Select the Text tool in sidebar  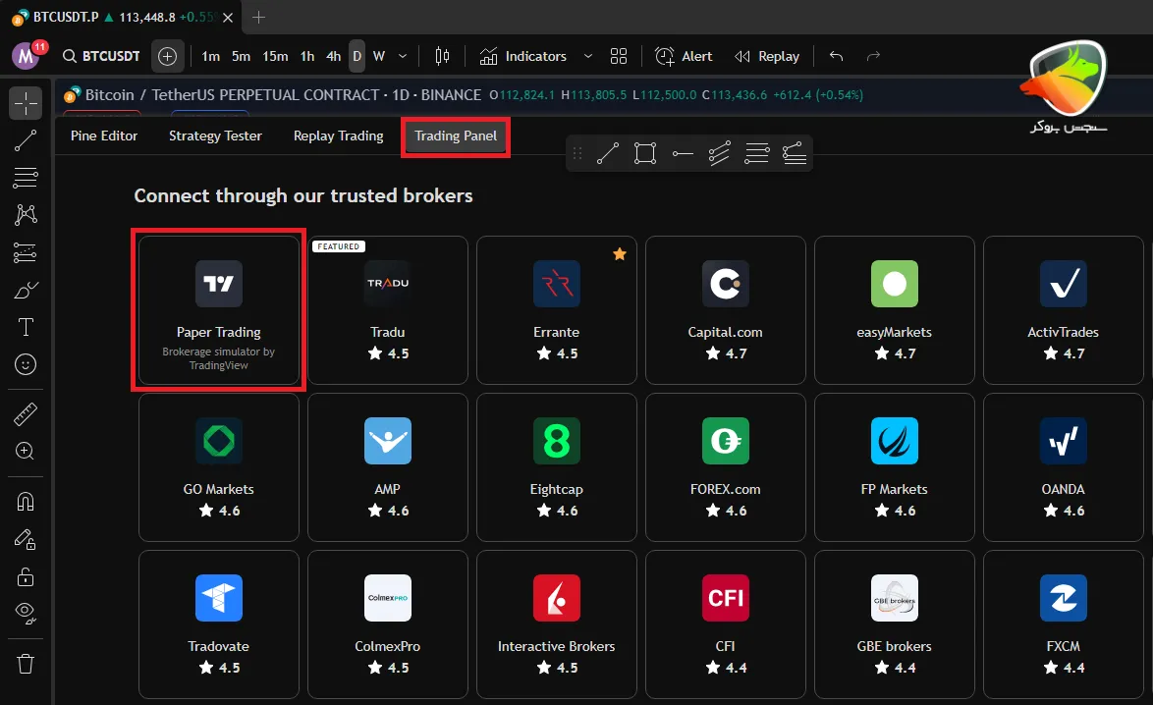pyautogui.click(x=26, y=327)
